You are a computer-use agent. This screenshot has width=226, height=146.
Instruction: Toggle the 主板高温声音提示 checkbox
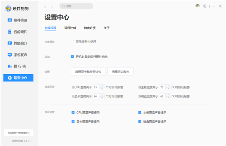(140, 113)
